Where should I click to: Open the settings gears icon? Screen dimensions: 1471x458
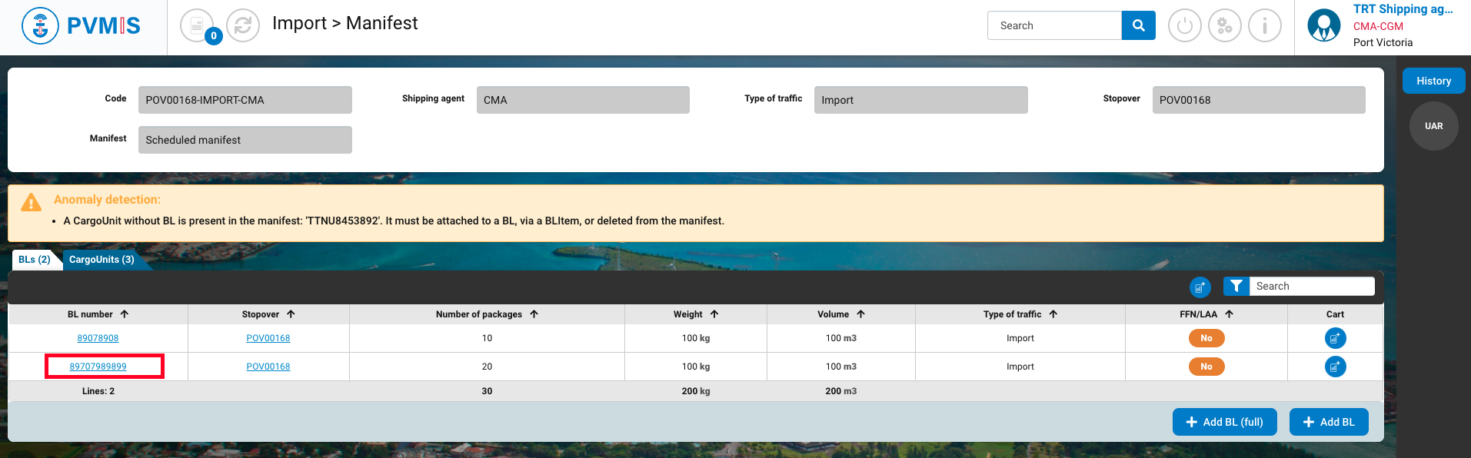(x=1224, y=26)
